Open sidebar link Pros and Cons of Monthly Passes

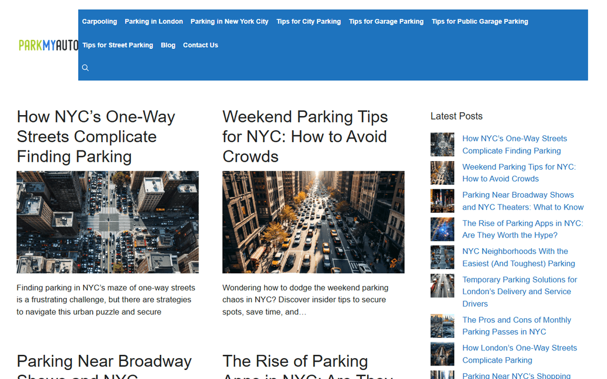click(x=517, y=326)
